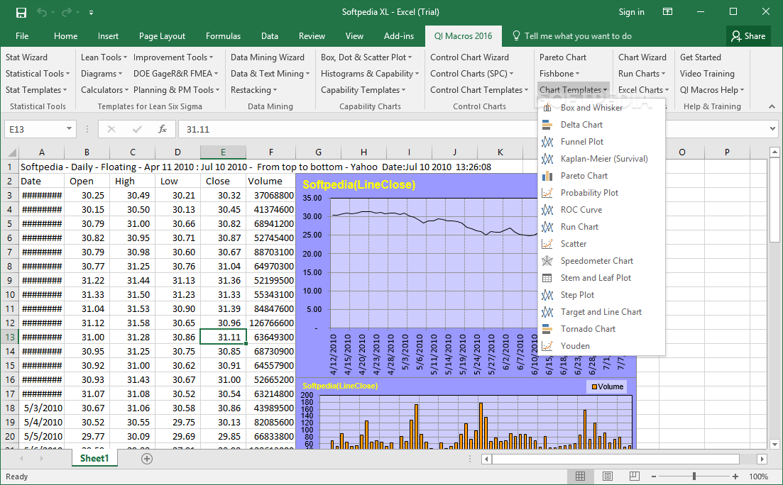Open Histograms & Capability dropdown
The height and width of the screenshot is (485, 783).
point(370,74)
